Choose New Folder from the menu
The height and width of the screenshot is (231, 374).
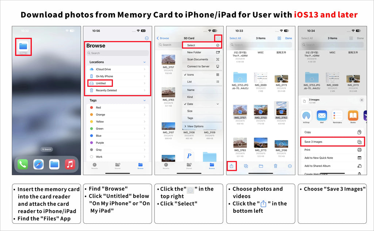pyautogui.click(x=202, y=52)
